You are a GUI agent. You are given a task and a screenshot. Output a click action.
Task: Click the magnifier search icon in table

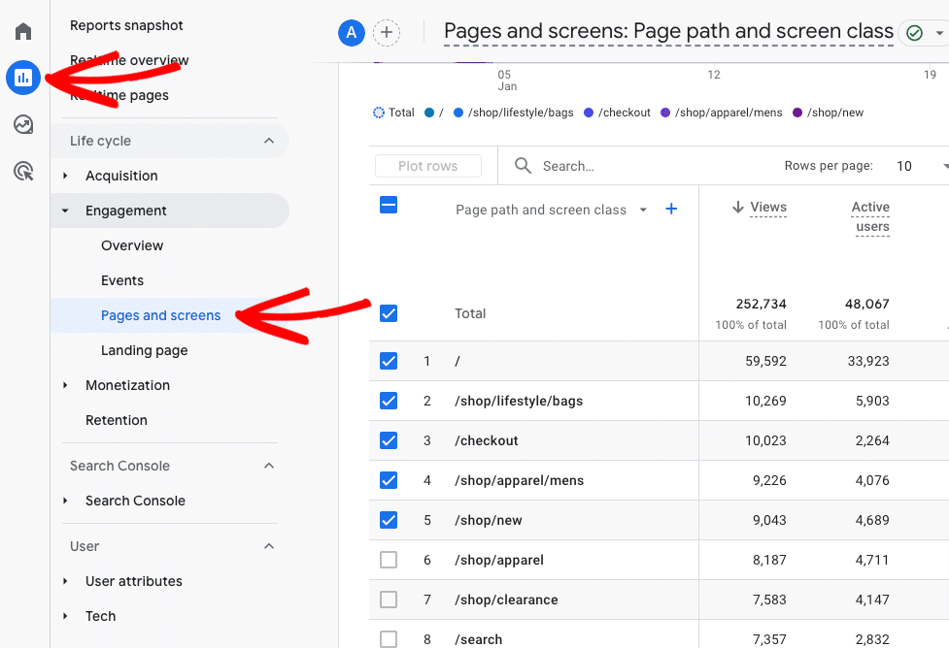point(523,166)
